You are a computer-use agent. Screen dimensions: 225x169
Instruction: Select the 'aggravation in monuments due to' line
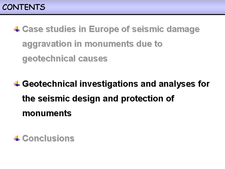(92, 44)
